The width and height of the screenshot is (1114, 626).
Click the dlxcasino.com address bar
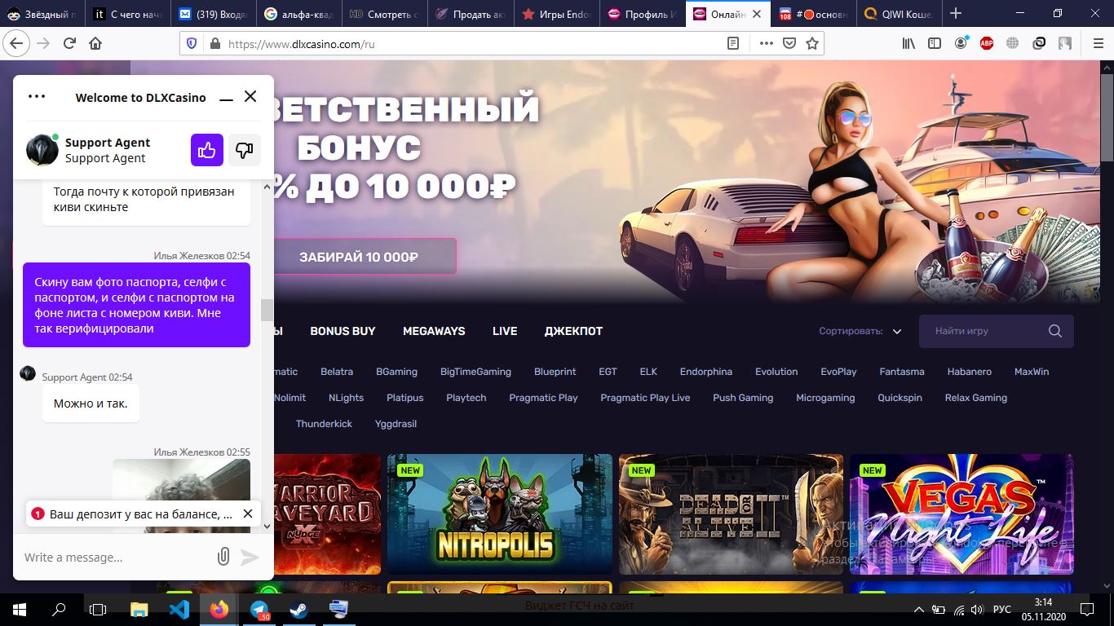click(x=473, y=44)
